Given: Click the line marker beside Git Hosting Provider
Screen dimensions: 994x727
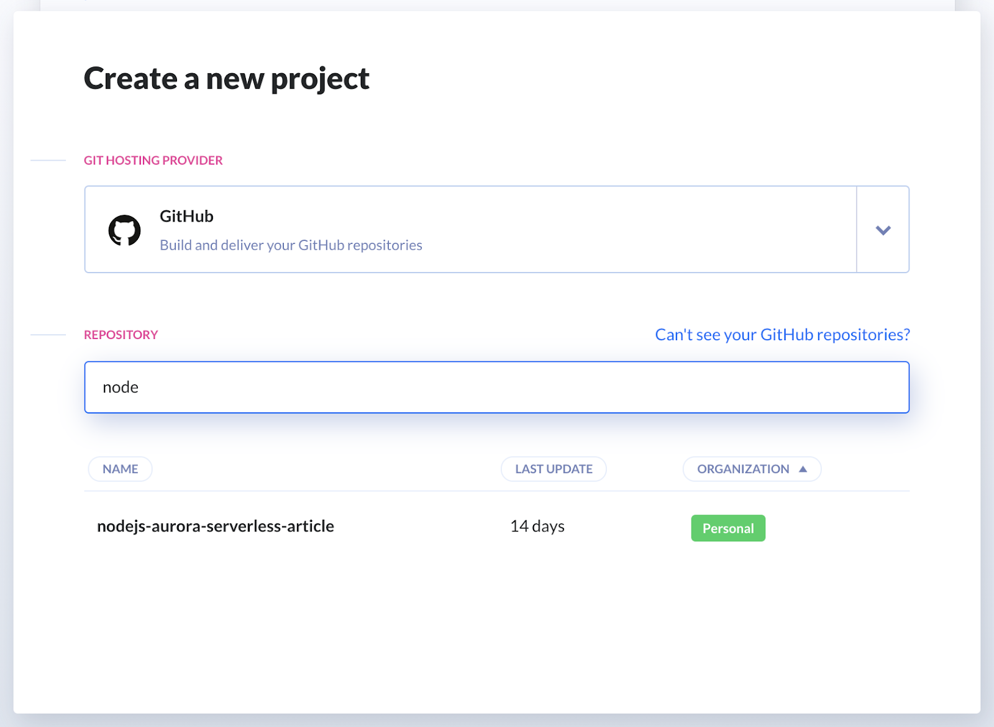Looking at the screenshot, I should tap(48, 160).
